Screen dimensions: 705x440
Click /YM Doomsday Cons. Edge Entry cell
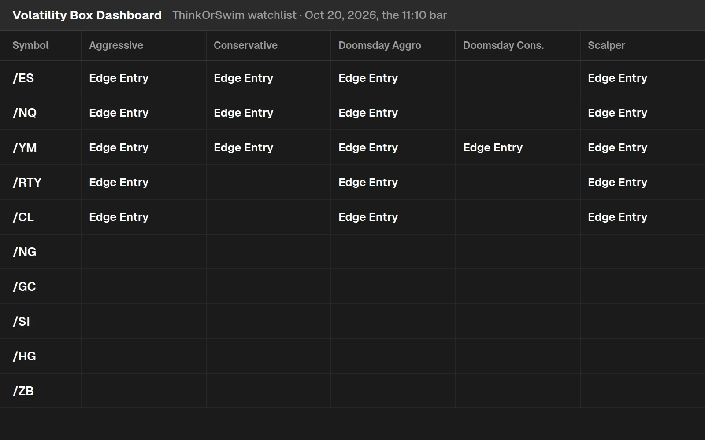click(518, 147)
